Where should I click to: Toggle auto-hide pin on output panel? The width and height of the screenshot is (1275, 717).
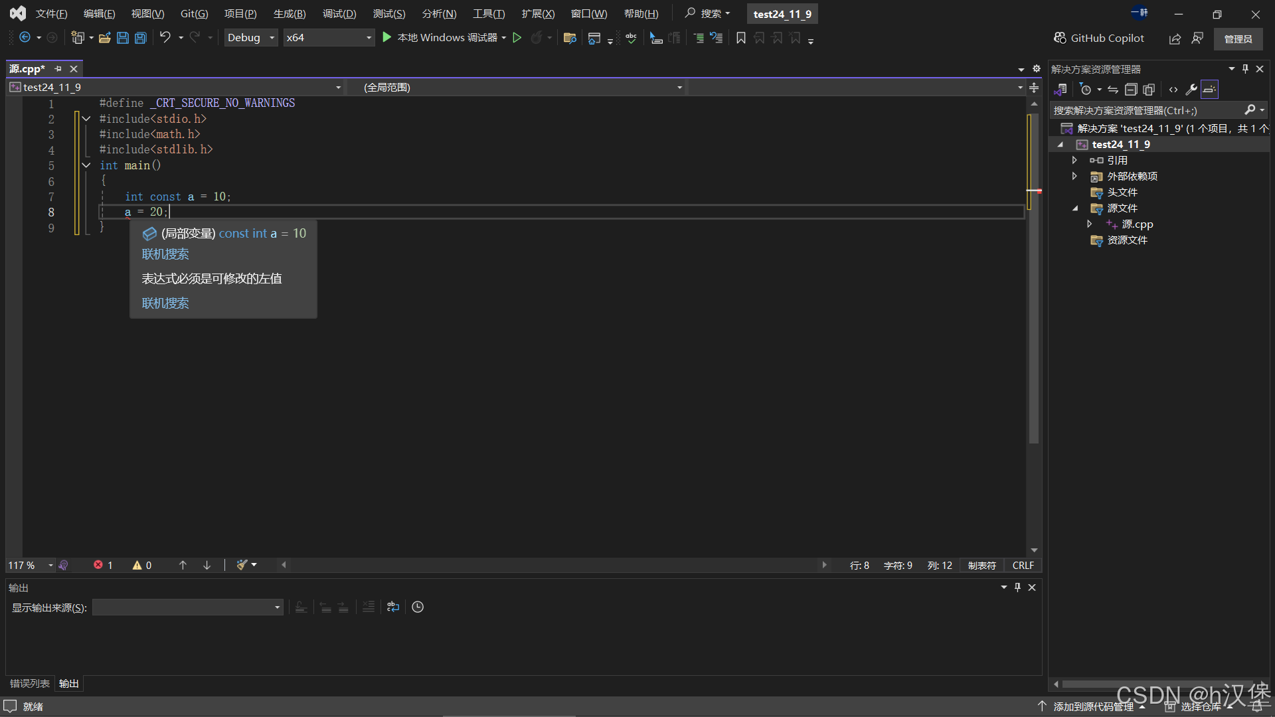coord(1017,588)
